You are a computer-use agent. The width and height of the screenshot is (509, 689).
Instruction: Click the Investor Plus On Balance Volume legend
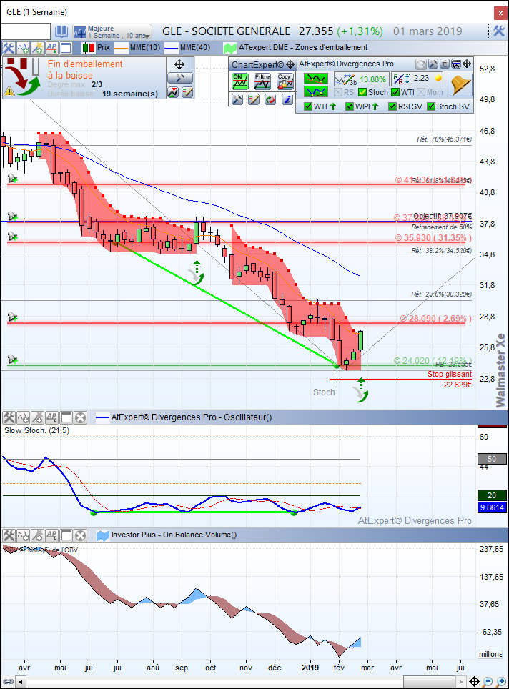click(x=167, y=535)
